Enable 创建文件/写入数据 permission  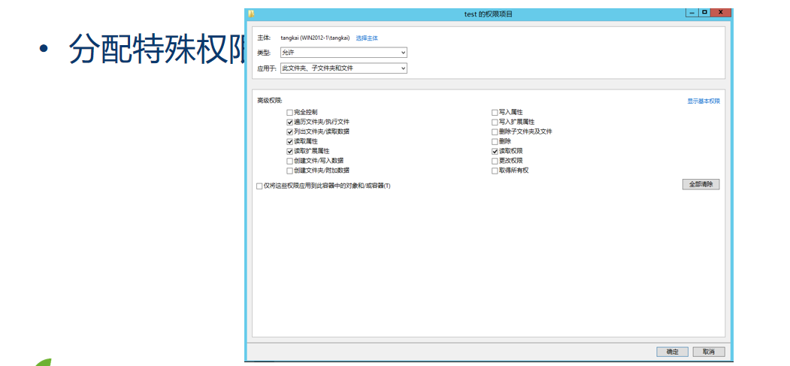tap(289, 161)
